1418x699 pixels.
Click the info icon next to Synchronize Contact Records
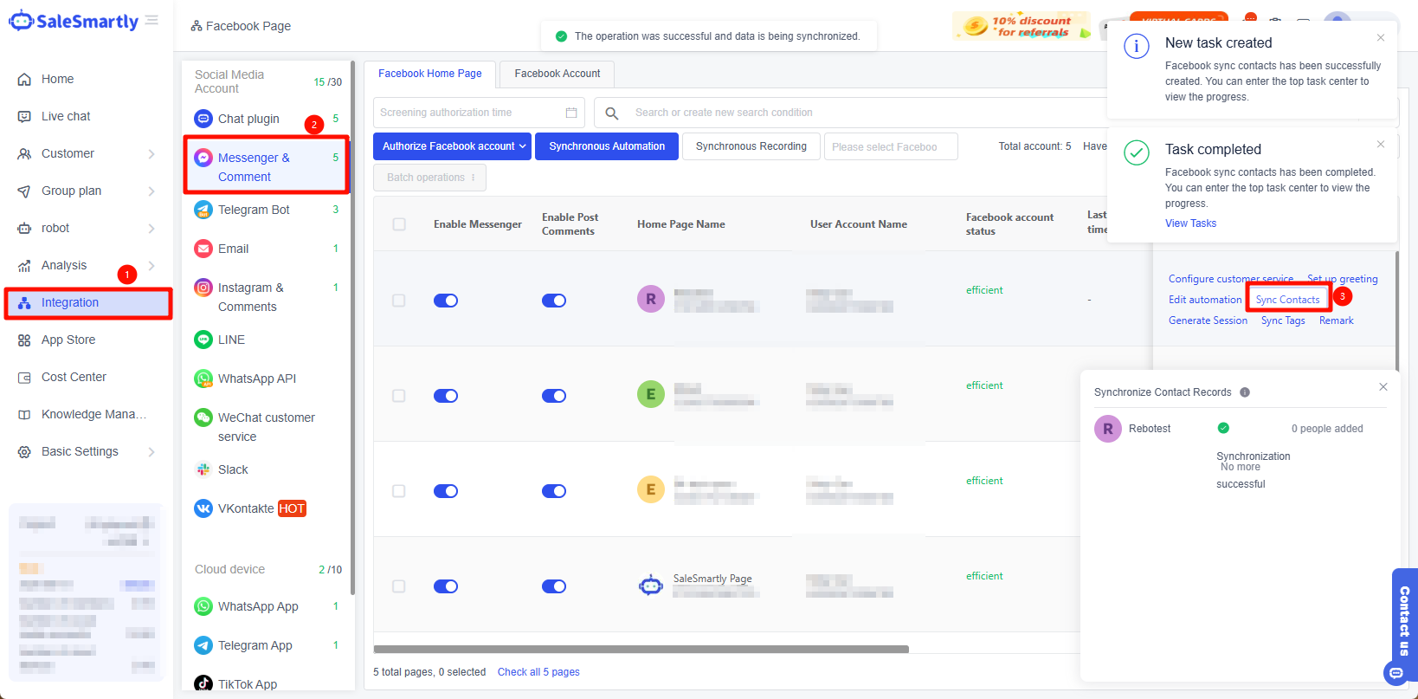[x=1245, y=392]
